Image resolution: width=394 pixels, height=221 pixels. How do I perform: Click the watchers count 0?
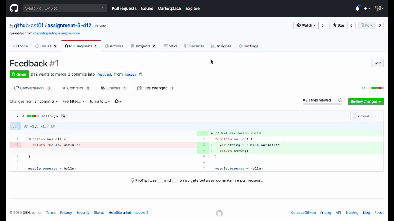(x=322, y=25)
